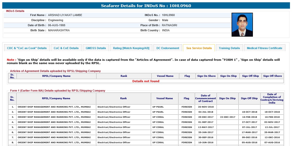Go to the DC Endorsement tab

click(168, 48)
